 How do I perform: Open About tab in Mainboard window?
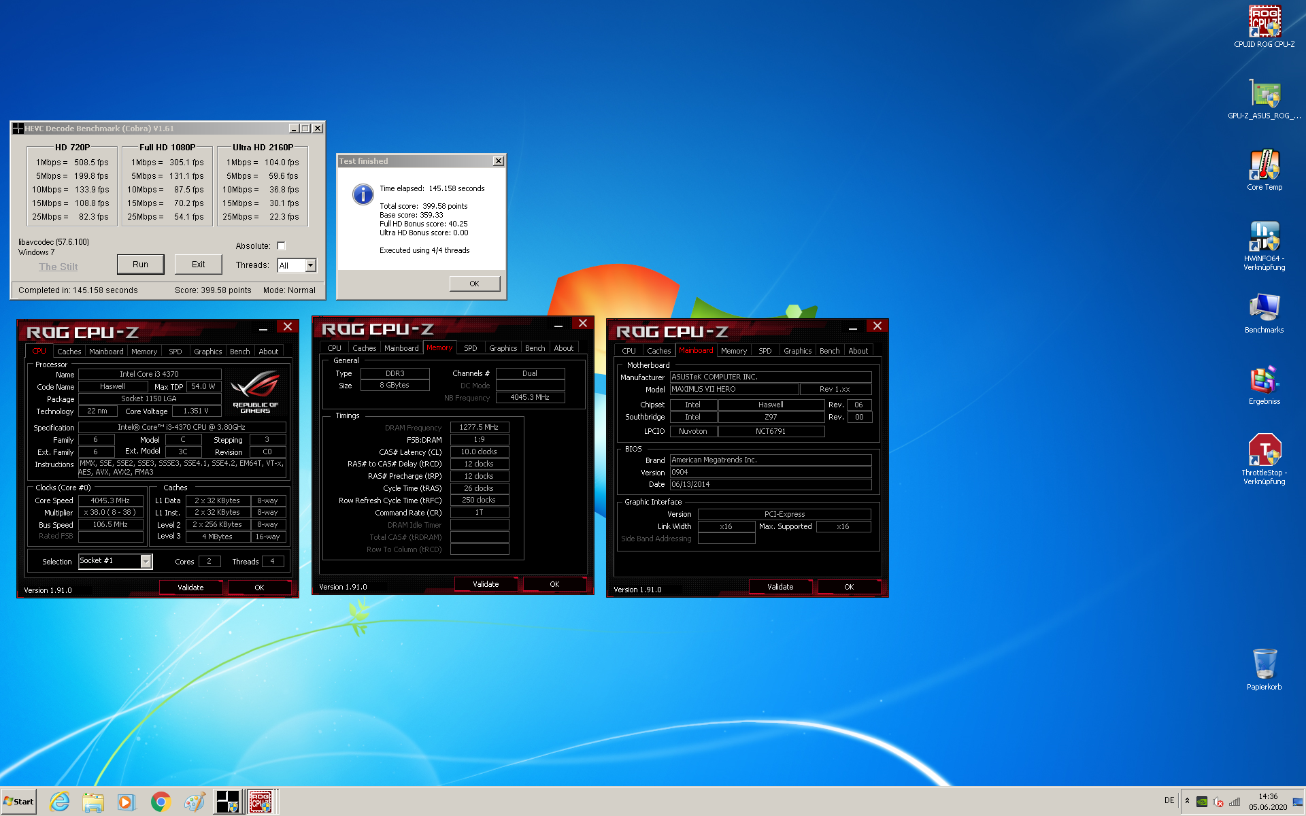point(858,351)
